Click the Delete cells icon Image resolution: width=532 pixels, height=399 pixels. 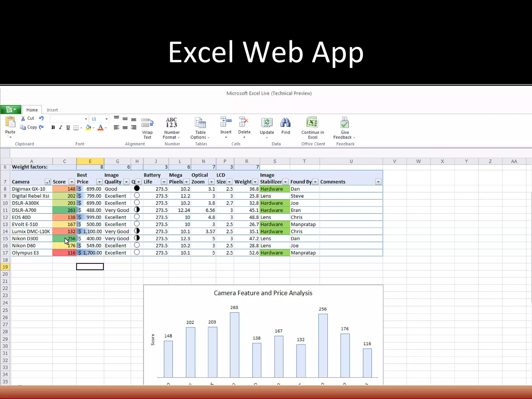244,122
